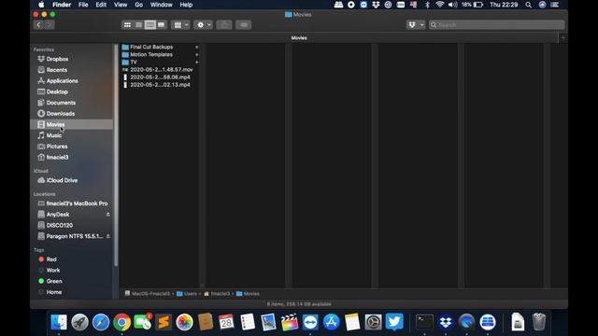Open Wi-Fi status menu

pyautogui.click(x=440, y=5)
